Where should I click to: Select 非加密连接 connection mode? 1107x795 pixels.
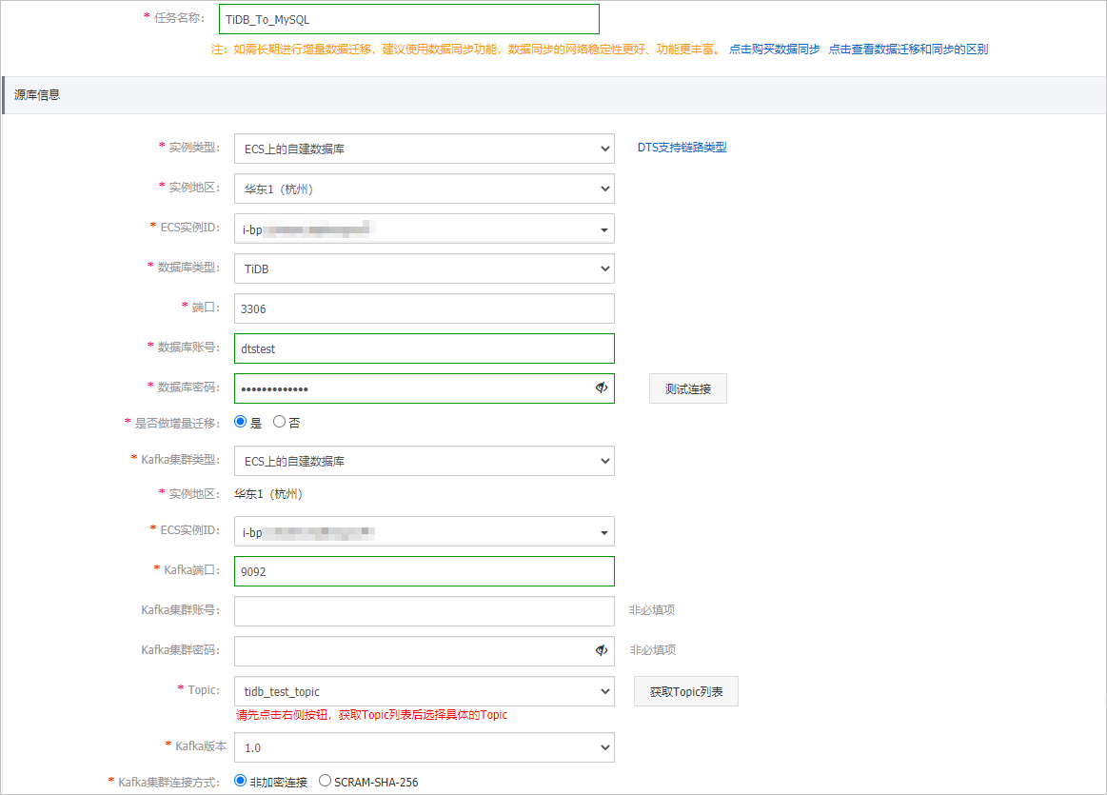pyautogui.click(x=240, y=780)
